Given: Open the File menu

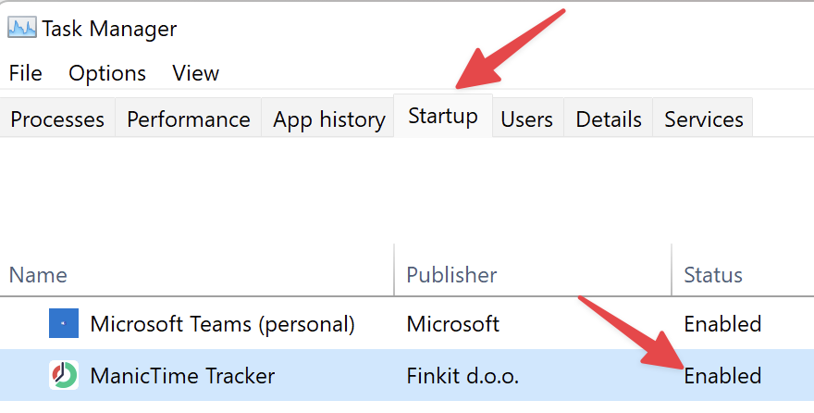Looking at the screenshot, I should [x=26, y=73].
